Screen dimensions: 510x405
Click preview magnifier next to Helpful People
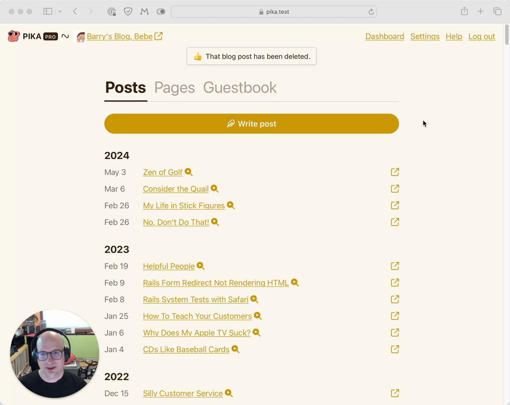tap(201, 266)
